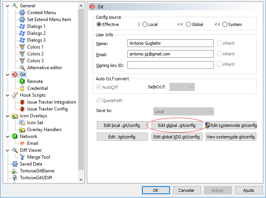Click the Issue Tracker Integration bug icon
Screen dimensions: 266x198
pos(22,102)
